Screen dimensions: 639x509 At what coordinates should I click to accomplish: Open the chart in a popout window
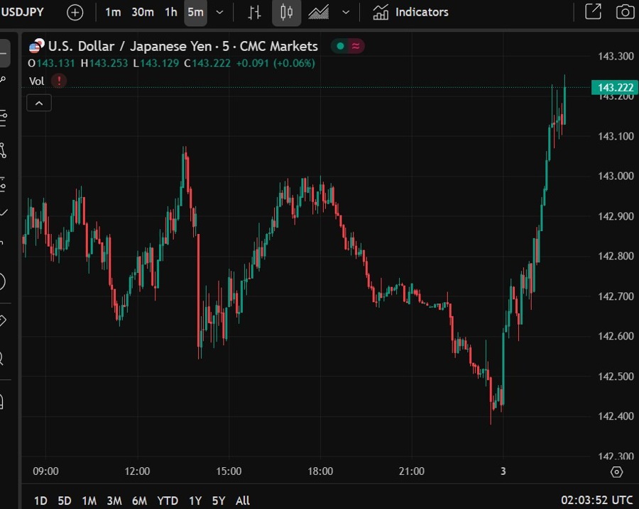click(x=593, y=12)
